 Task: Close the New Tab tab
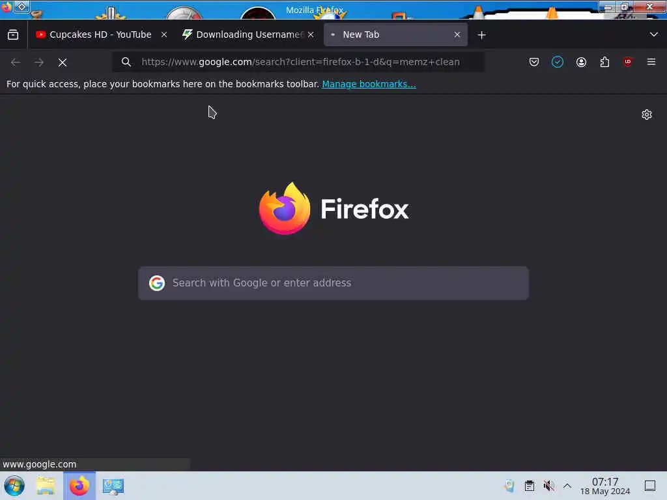click(x=457, y=35)
